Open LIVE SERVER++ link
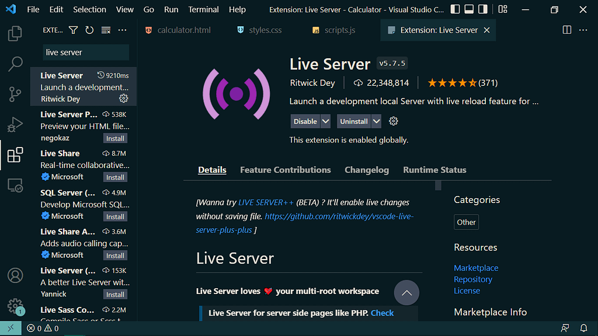The image size is (598, 336). click(x=266, y=202)
